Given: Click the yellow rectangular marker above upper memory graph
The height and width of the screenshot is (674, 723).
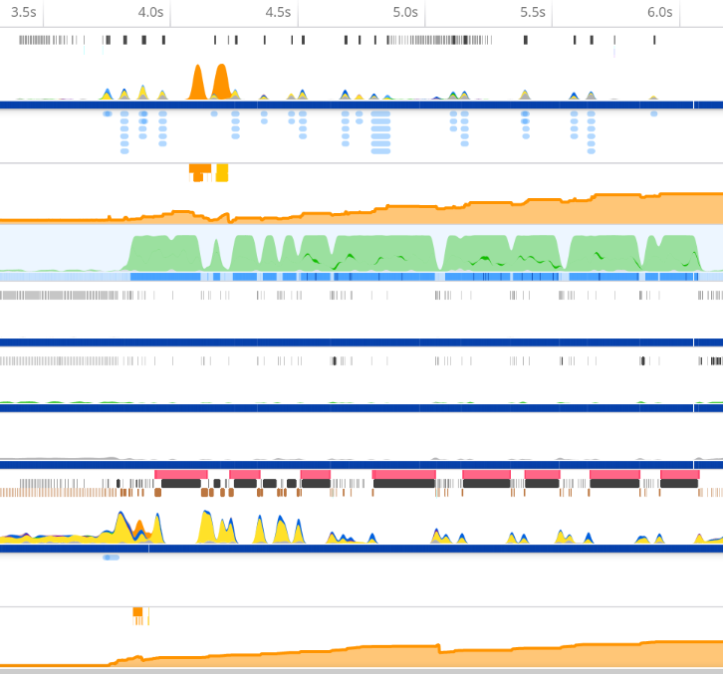Looking at the screenshot, I should tap(222, 172).
